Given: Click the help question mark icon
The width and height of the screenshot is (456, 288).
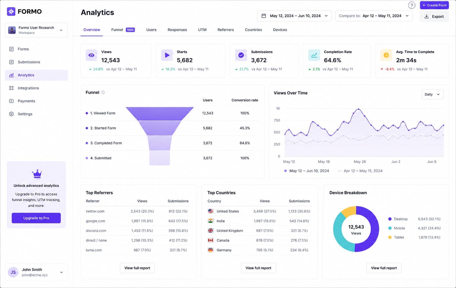Looking at the screenshot, I should [x=411, y=5].
